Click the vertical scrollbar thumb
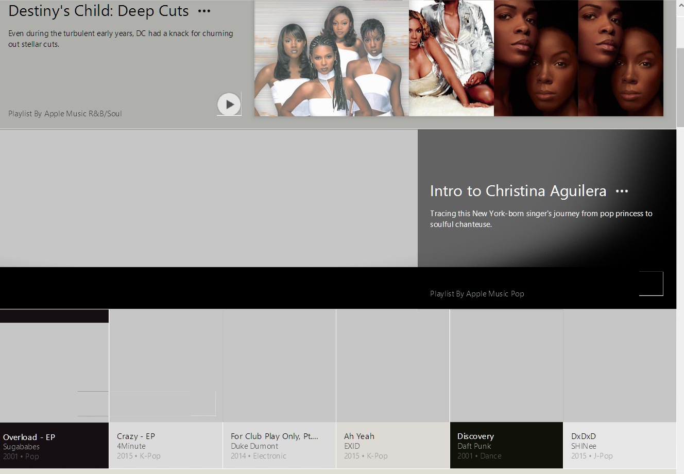The width and height of the screenshot is (684, 474). click(680, 86)
